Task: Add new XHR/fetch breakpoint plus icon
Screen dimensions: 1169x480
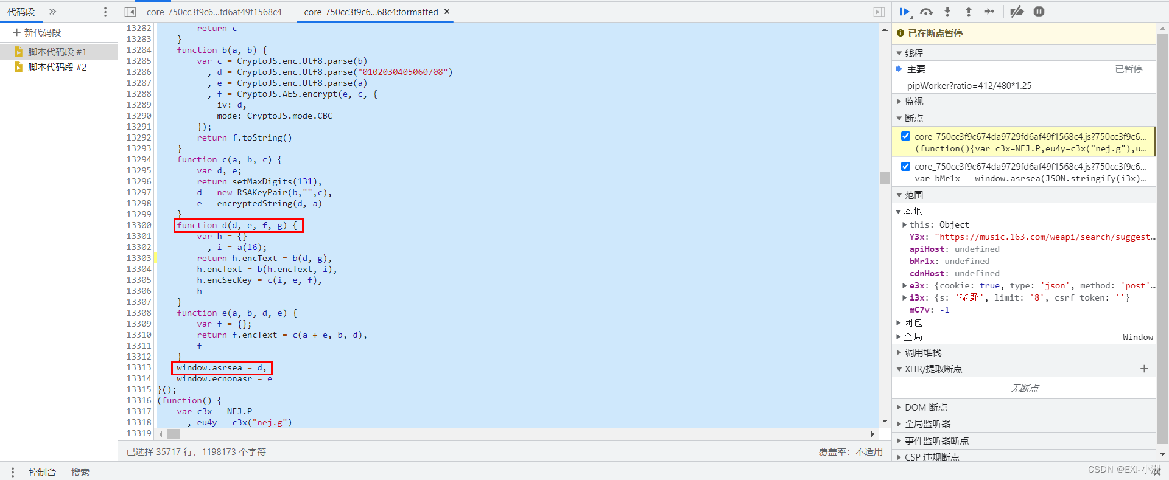Action: point(1144,369)
